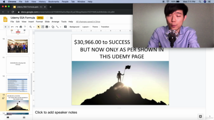The height and width of the screenshot is (120, 214).
Task: Open the Format menu
Action: tap(39, 22)
